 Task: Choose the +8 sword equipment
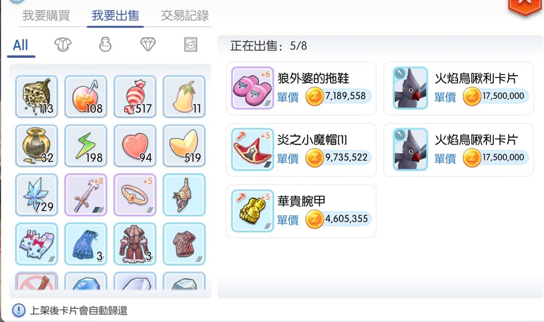[x=86, y=195]
